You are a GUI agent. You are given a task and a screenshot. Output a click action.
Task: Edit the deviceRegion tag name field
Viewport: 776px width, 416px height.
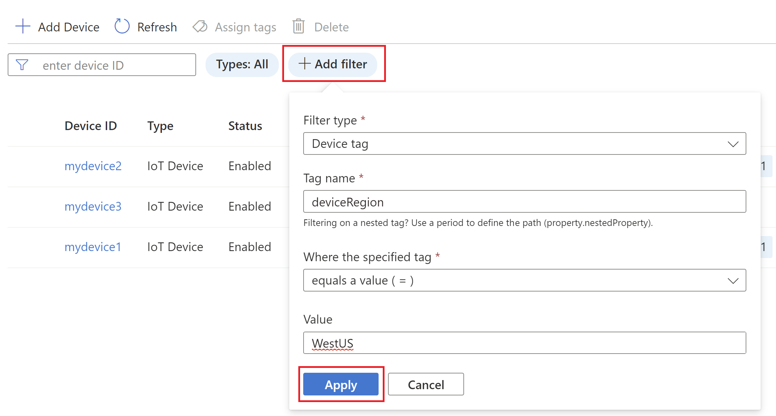pyautogui.click(x=523, y=202)
